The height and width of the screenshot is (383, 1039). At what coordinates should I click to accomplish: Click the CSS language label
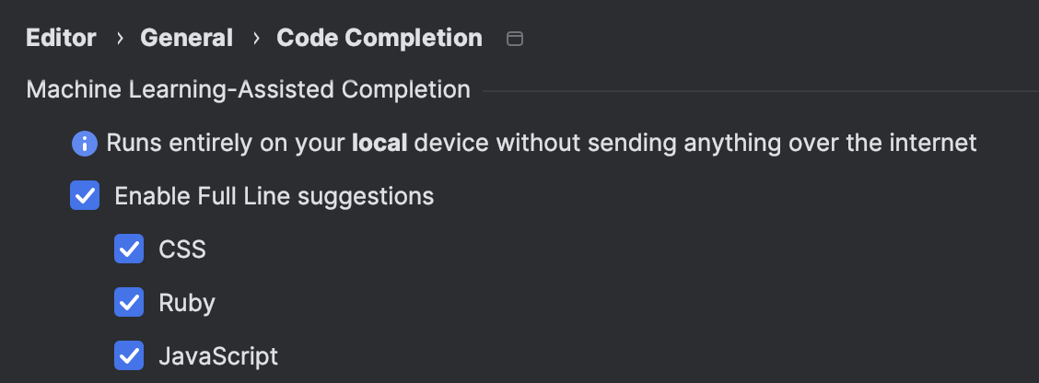tap(181, 250)
